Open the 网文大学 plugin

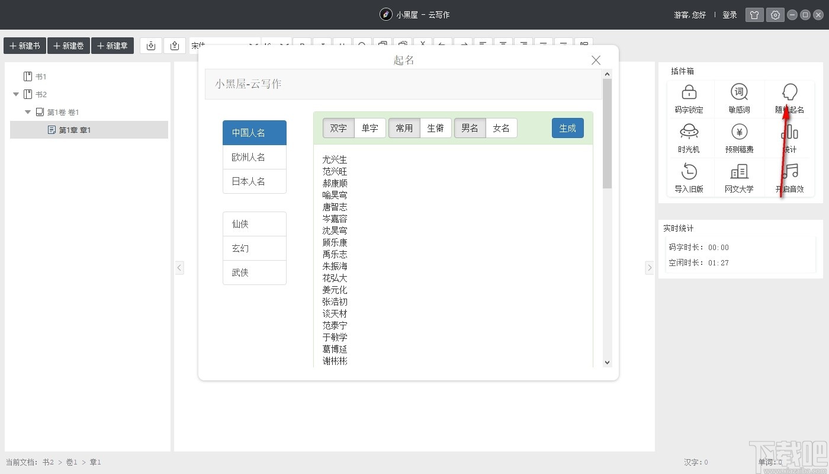tap(739, 178)
